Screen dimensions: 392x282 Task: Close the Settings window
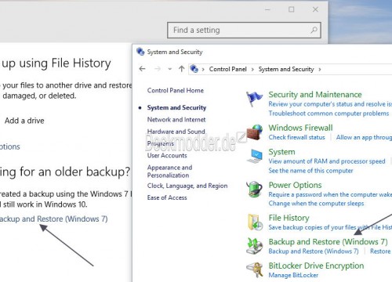(x=315, y=9)
